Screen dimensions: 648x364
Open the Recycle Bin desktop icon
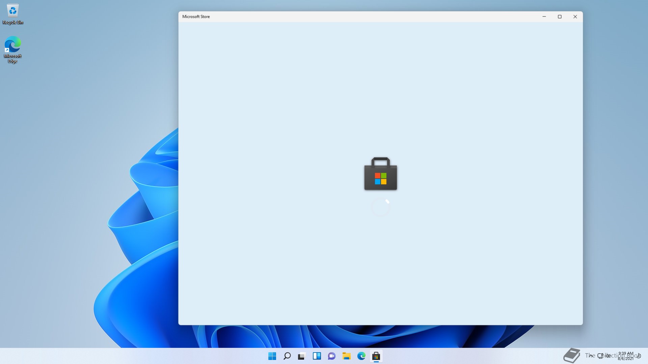pyautogui.click(x=13, y=14)
